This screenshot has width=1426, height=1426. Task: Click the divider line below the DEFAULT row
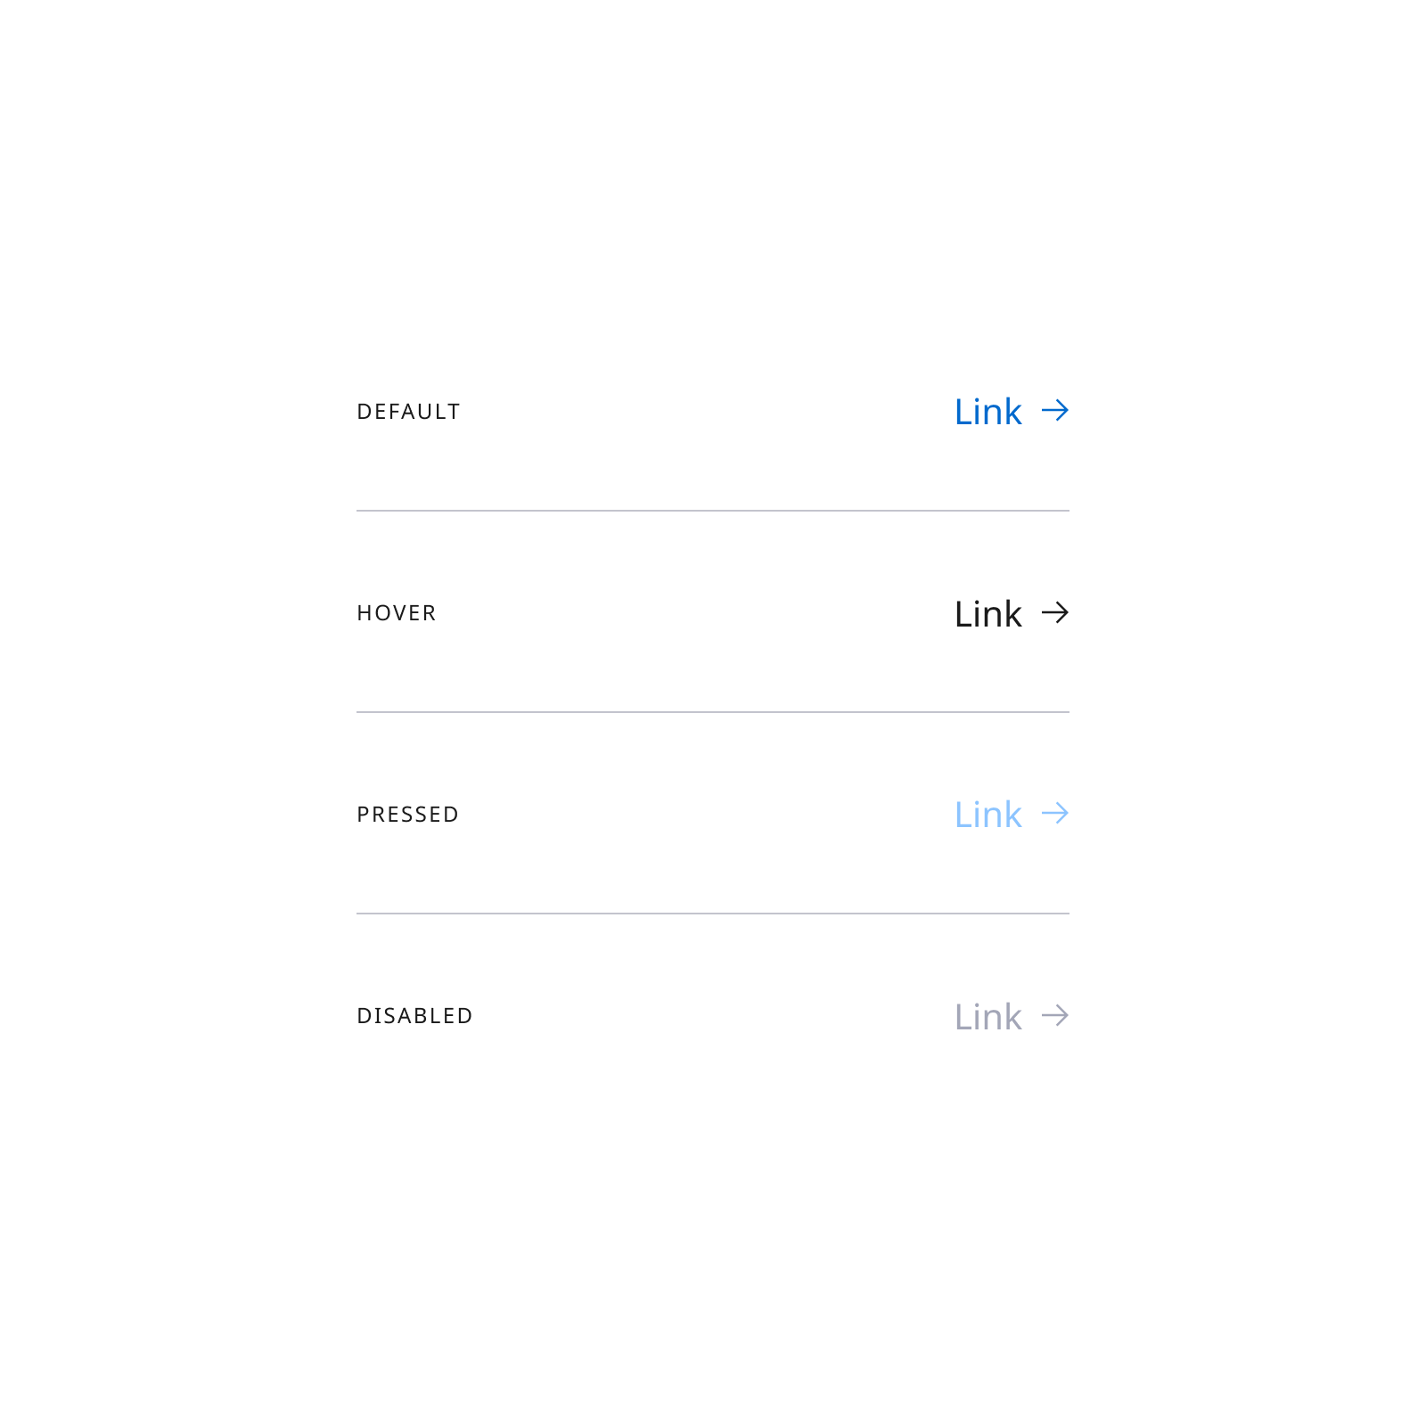point(713,510)
